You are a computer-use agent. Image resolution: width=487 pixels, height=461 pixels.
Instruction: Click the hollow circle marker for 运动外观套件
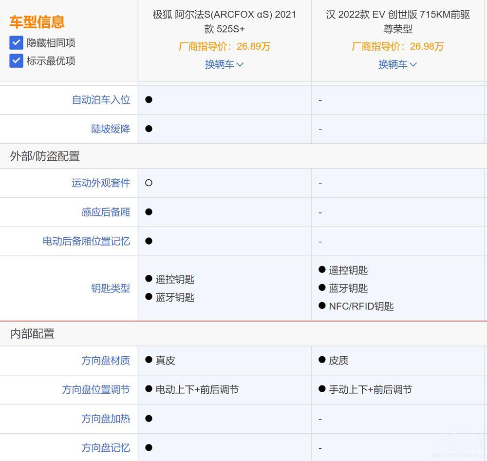click(148, 183)
